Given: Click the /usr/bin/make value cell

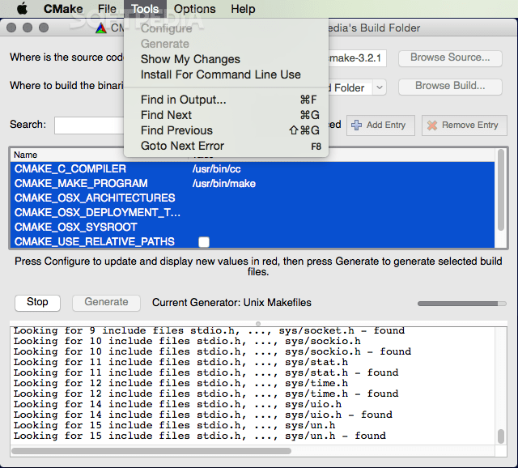Looking at the screenshot, I should [x=224, y=184].
